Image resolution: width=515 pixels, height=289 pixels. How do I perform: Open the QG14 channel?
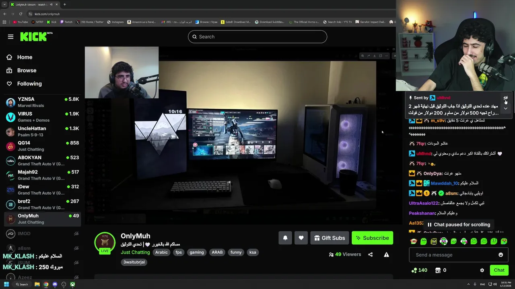pyautogui.click(x=42, y=146)
